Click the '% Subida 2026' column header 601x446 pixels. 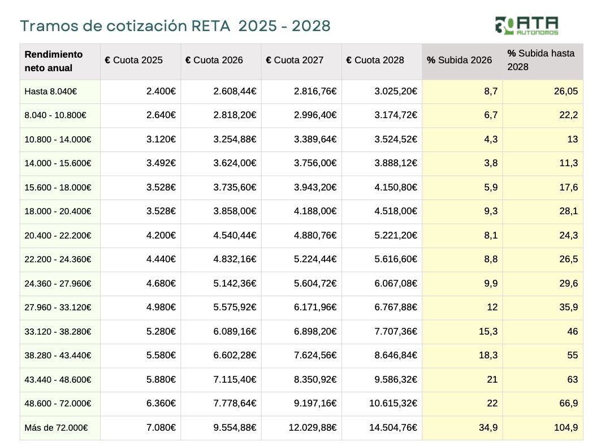(459, 60)
